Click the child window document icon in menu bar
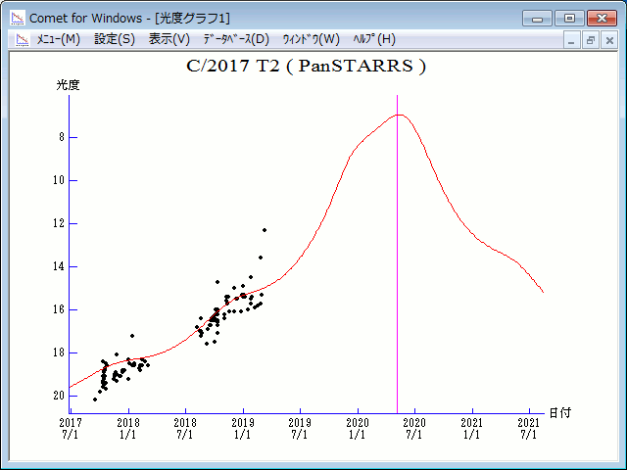The height and width of the screenshot is (470, 627). [x=23, y=39]
